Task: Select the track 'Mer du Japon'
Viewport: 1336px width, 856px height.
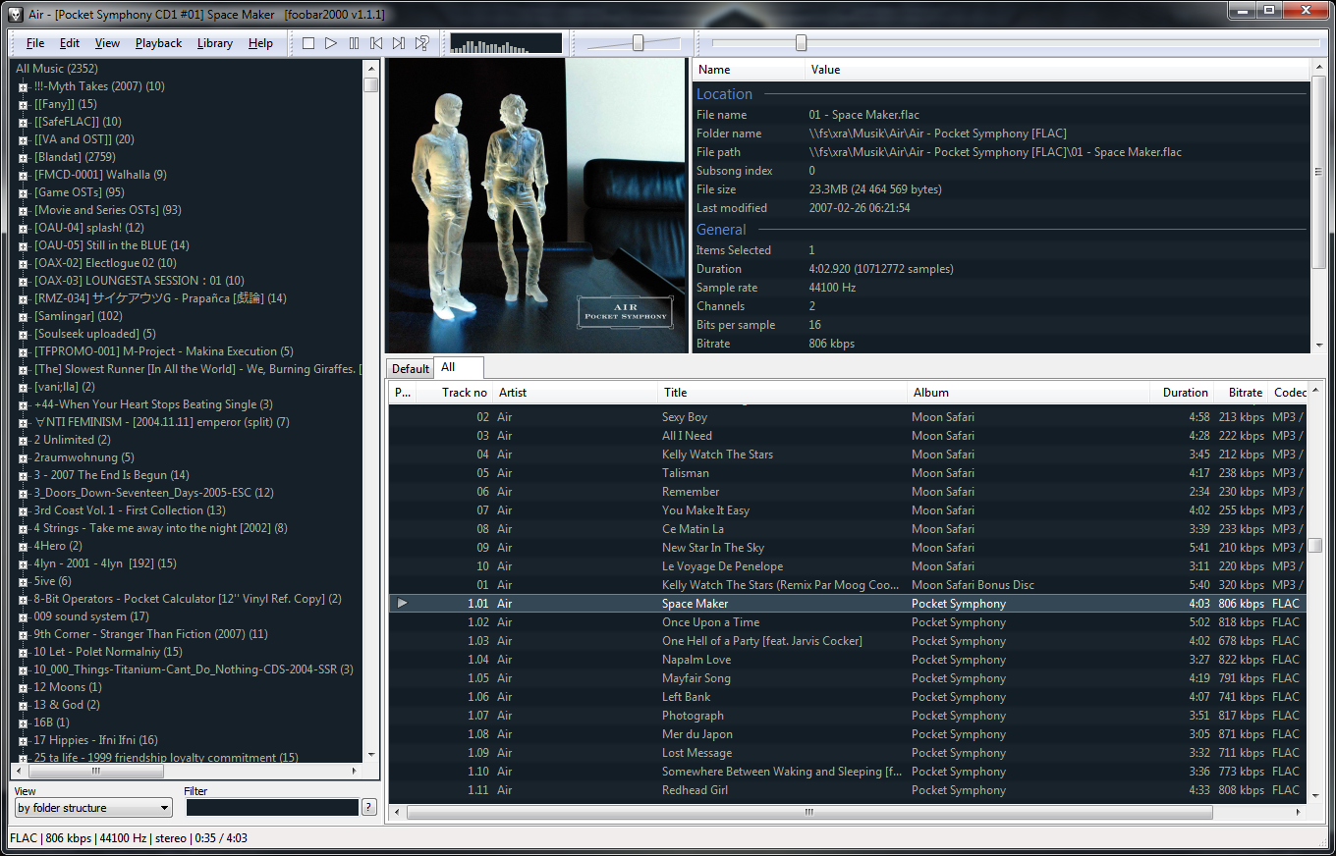Action: [x=847, y=734]
